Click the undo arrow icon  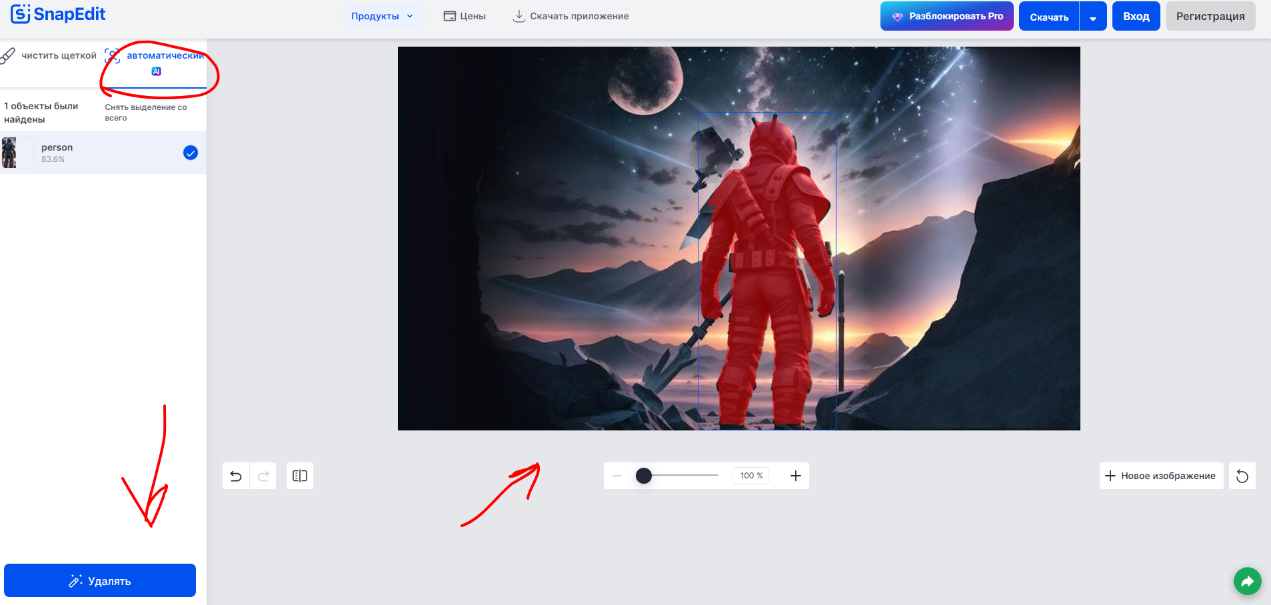[236, 476]
